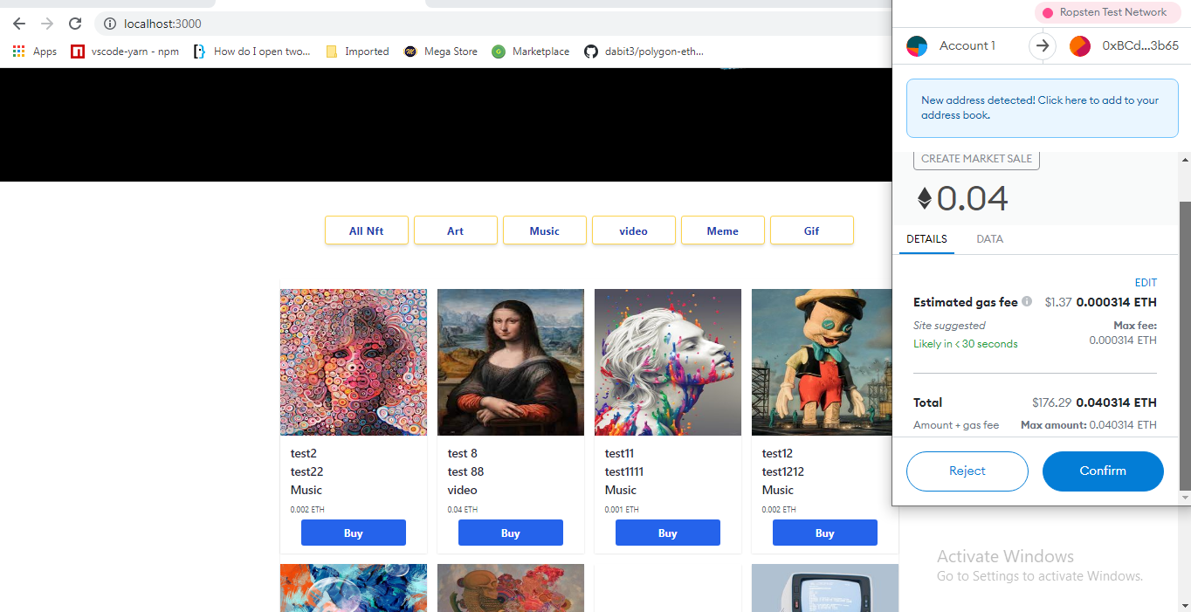Reject the MetaMask transaction
1191x612 pixels.
point(967,471)
